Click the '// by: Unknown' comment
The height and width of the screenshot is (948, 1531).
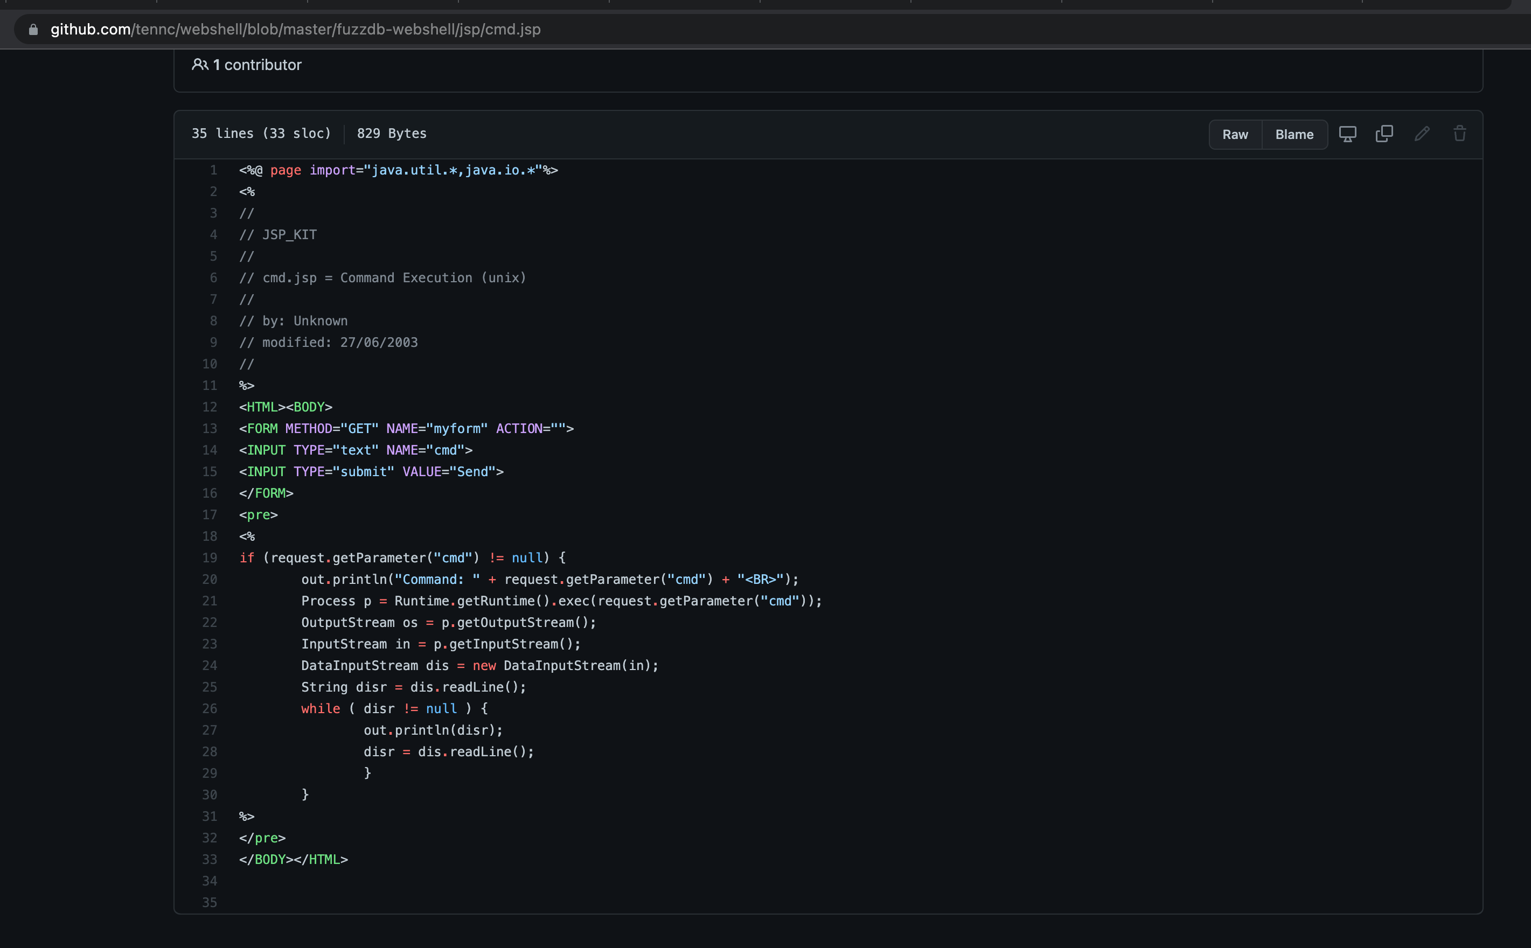pyautogui.click(x=293, y=321)
